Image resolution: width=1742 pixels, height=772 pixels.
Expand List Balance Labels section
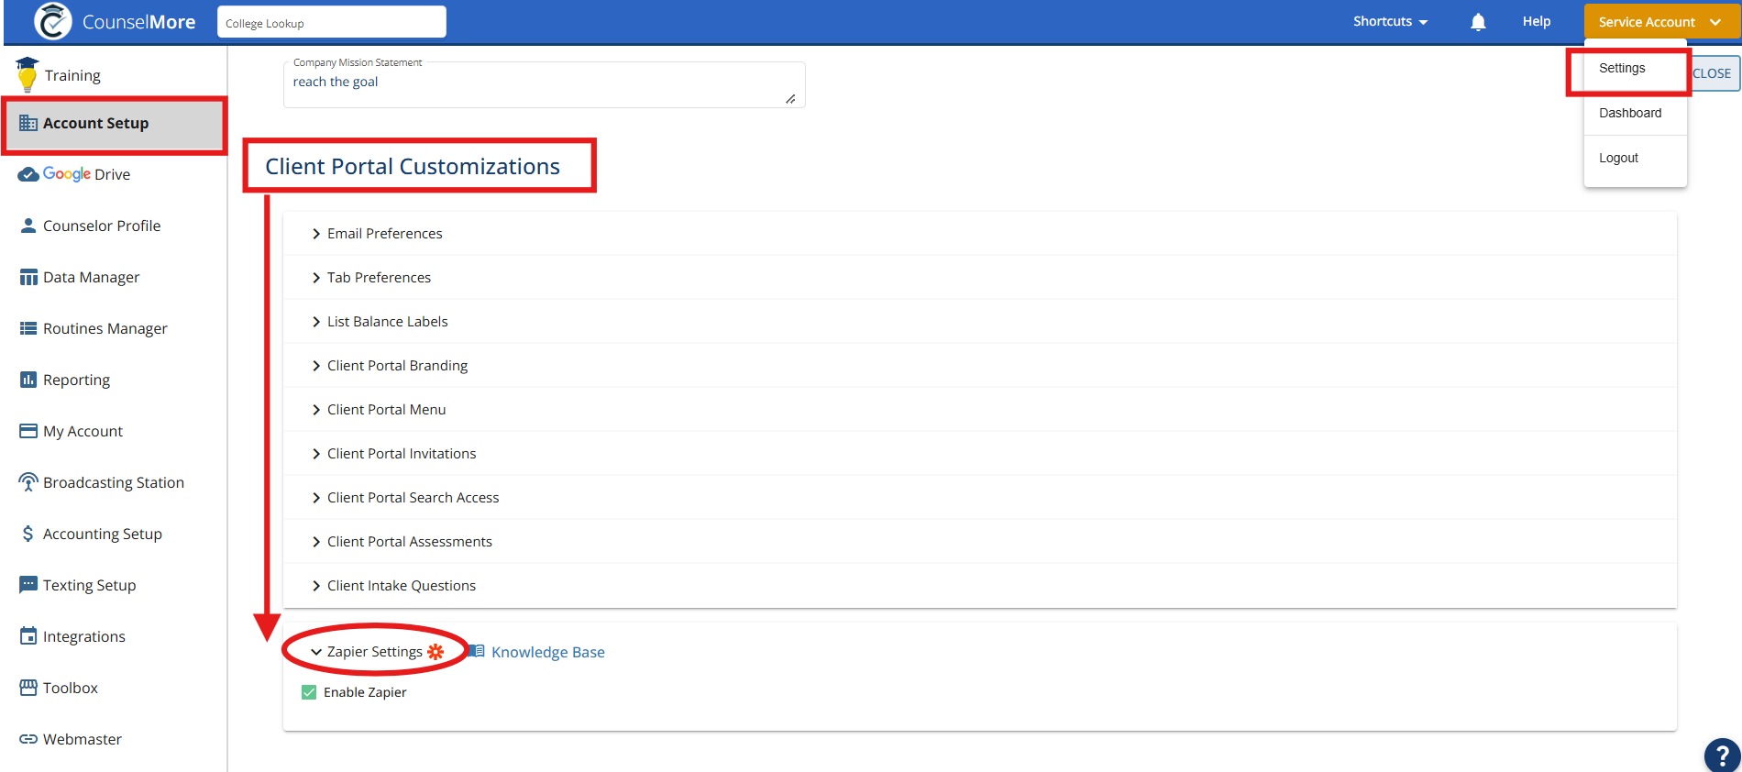pos(980,322)
